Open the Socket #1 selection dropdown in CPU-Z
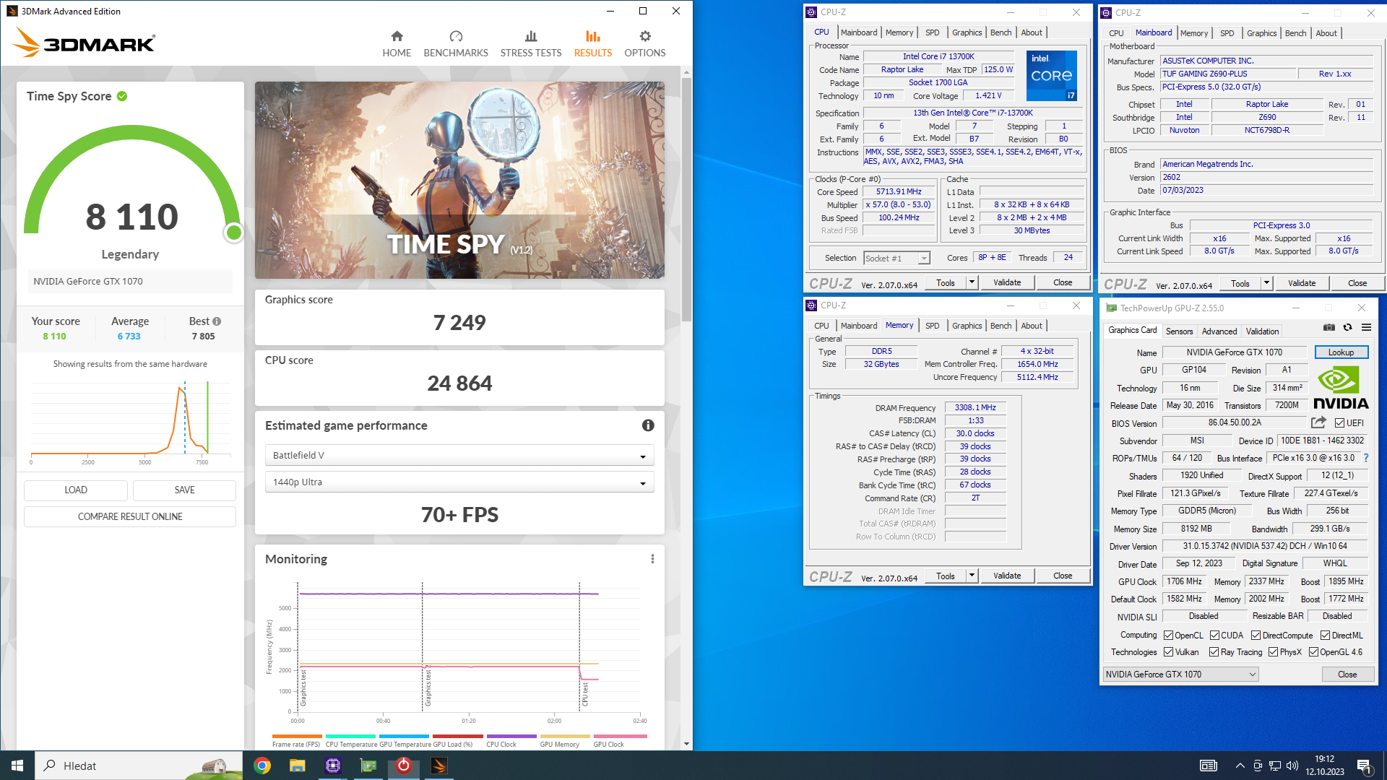Image resolution: width=1387 pixels, height=780 pixels. pyautogui.click(x=896, y=258)
